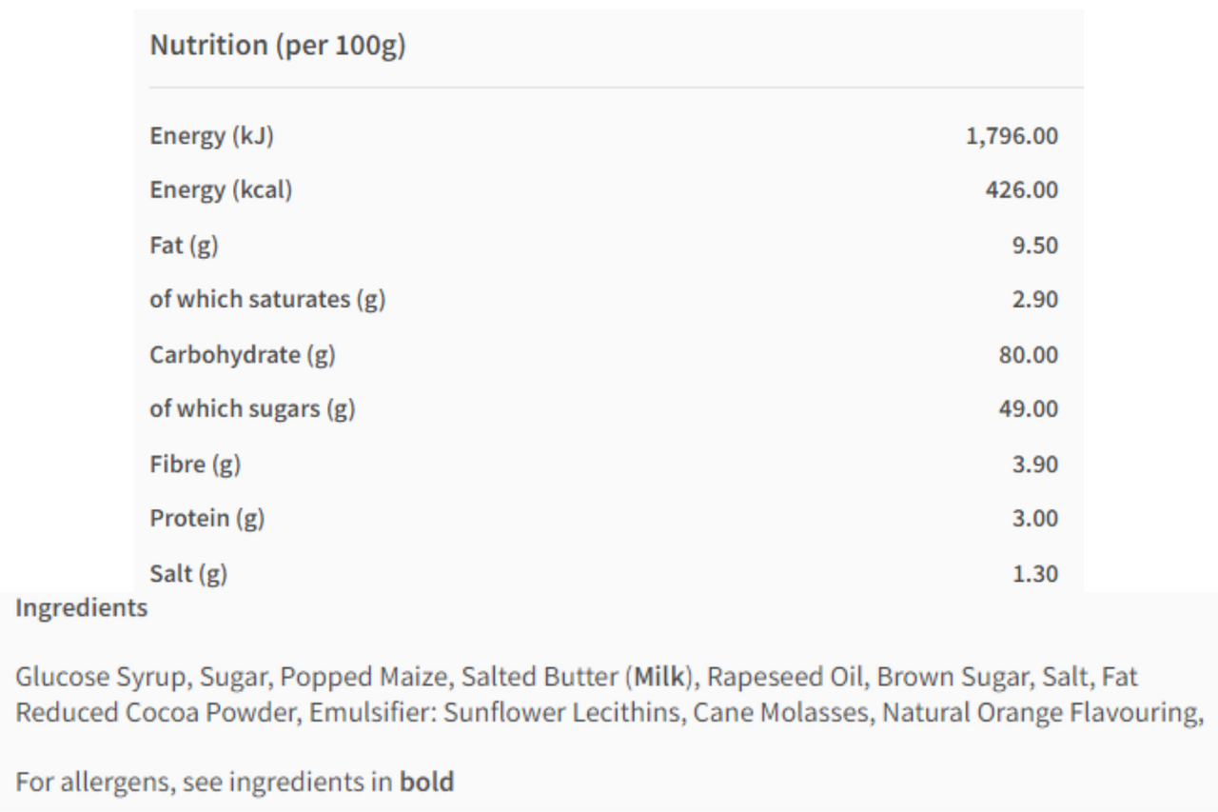Click the Nutrition (per 100g) heading
1218x812 pixels.
[278, 46]
